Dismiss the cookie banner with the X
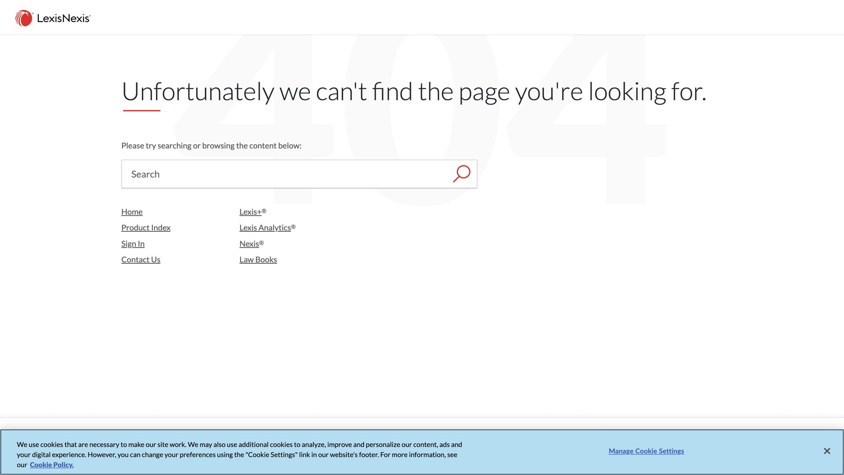Image resolution: width=844 pixels, height=475 pixels. (827, 451)
